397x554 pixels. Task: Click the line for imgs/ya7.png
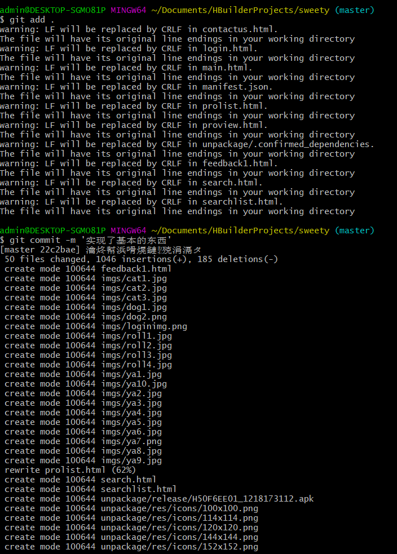[x=83, y=441]
